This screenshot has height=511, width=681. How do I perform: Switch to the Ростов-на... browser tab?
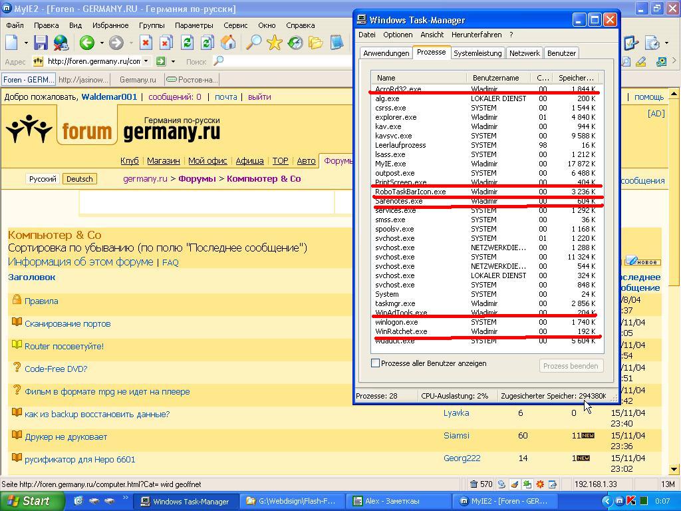(x=192, y=80)
